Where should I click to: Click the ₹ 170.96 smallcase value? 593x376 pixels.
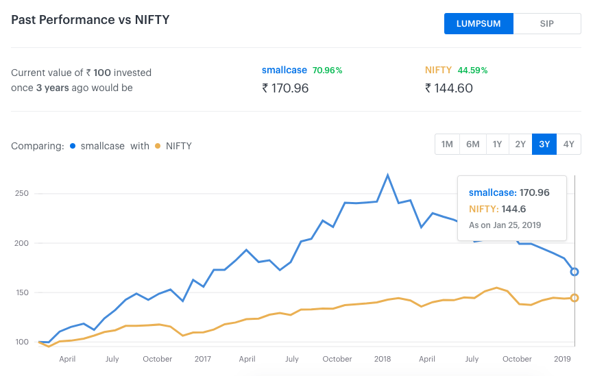(286, 88)
